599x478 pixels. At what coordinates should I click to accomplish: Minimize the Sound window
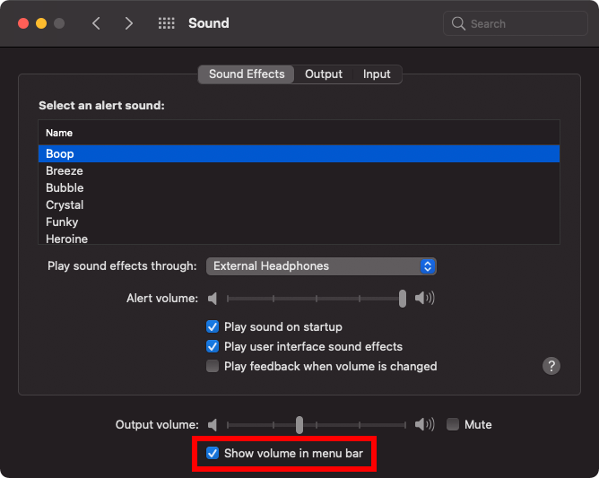41,23
